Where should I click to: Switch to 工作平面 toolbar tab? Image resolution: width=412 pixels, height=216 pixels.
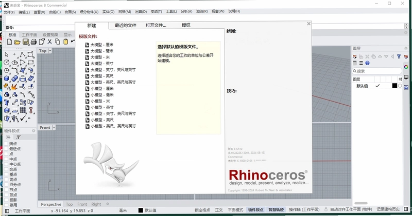[x=29, y=34]
